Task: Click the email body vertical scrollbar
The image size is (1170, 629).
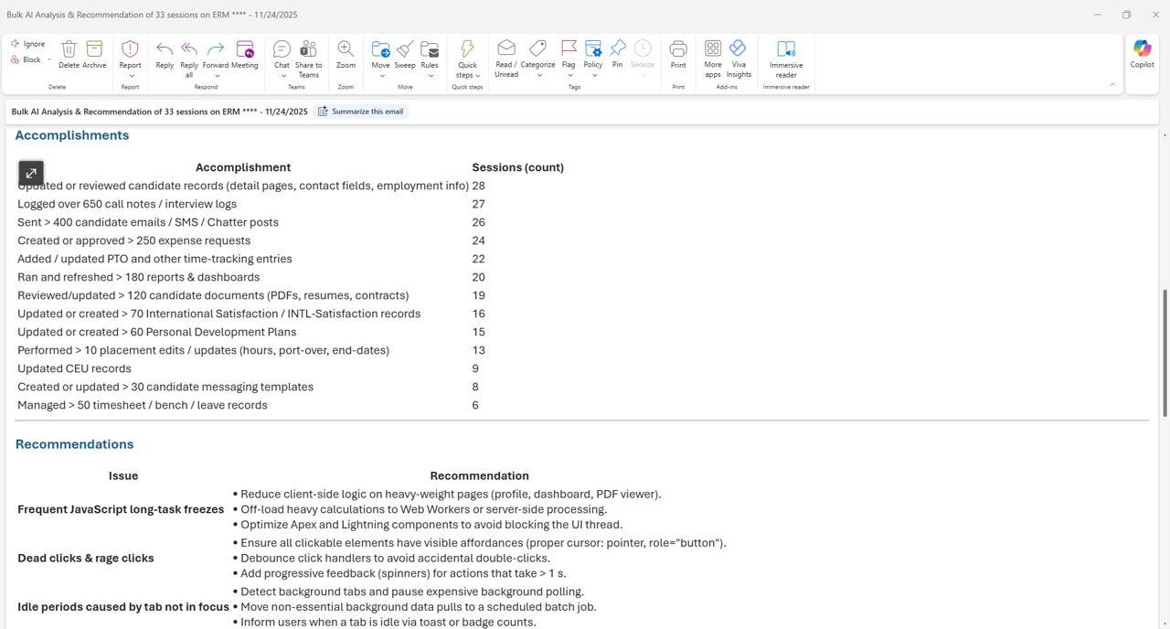Action: (1164, 352)
